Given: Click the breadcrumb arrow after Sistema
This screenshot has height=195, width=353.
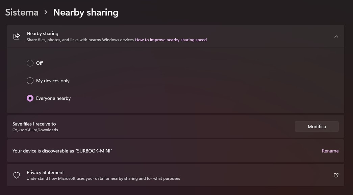Looking at the screenshot, I should tap(46, 12).
